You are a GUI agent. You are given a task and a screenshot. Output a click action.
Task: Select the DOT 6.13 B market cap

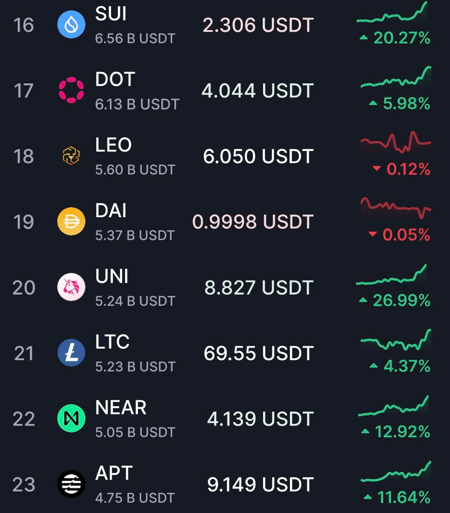(x=137, y=104)
